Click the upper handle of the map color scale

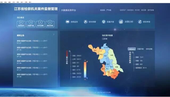pos(86,61)
